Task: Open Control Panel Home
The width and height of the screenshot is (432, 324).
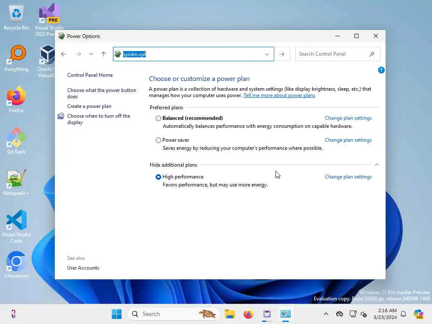Action: (x=90, y=75)
